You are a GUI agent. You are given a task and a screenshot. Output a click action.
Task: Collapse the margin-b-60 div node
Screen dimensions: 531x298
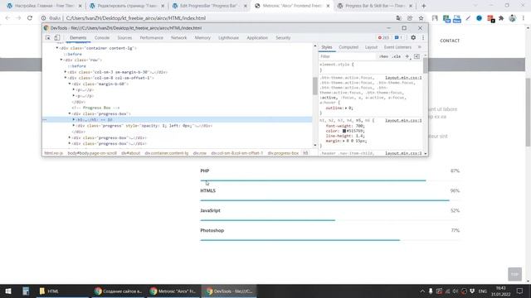[70, 84]
